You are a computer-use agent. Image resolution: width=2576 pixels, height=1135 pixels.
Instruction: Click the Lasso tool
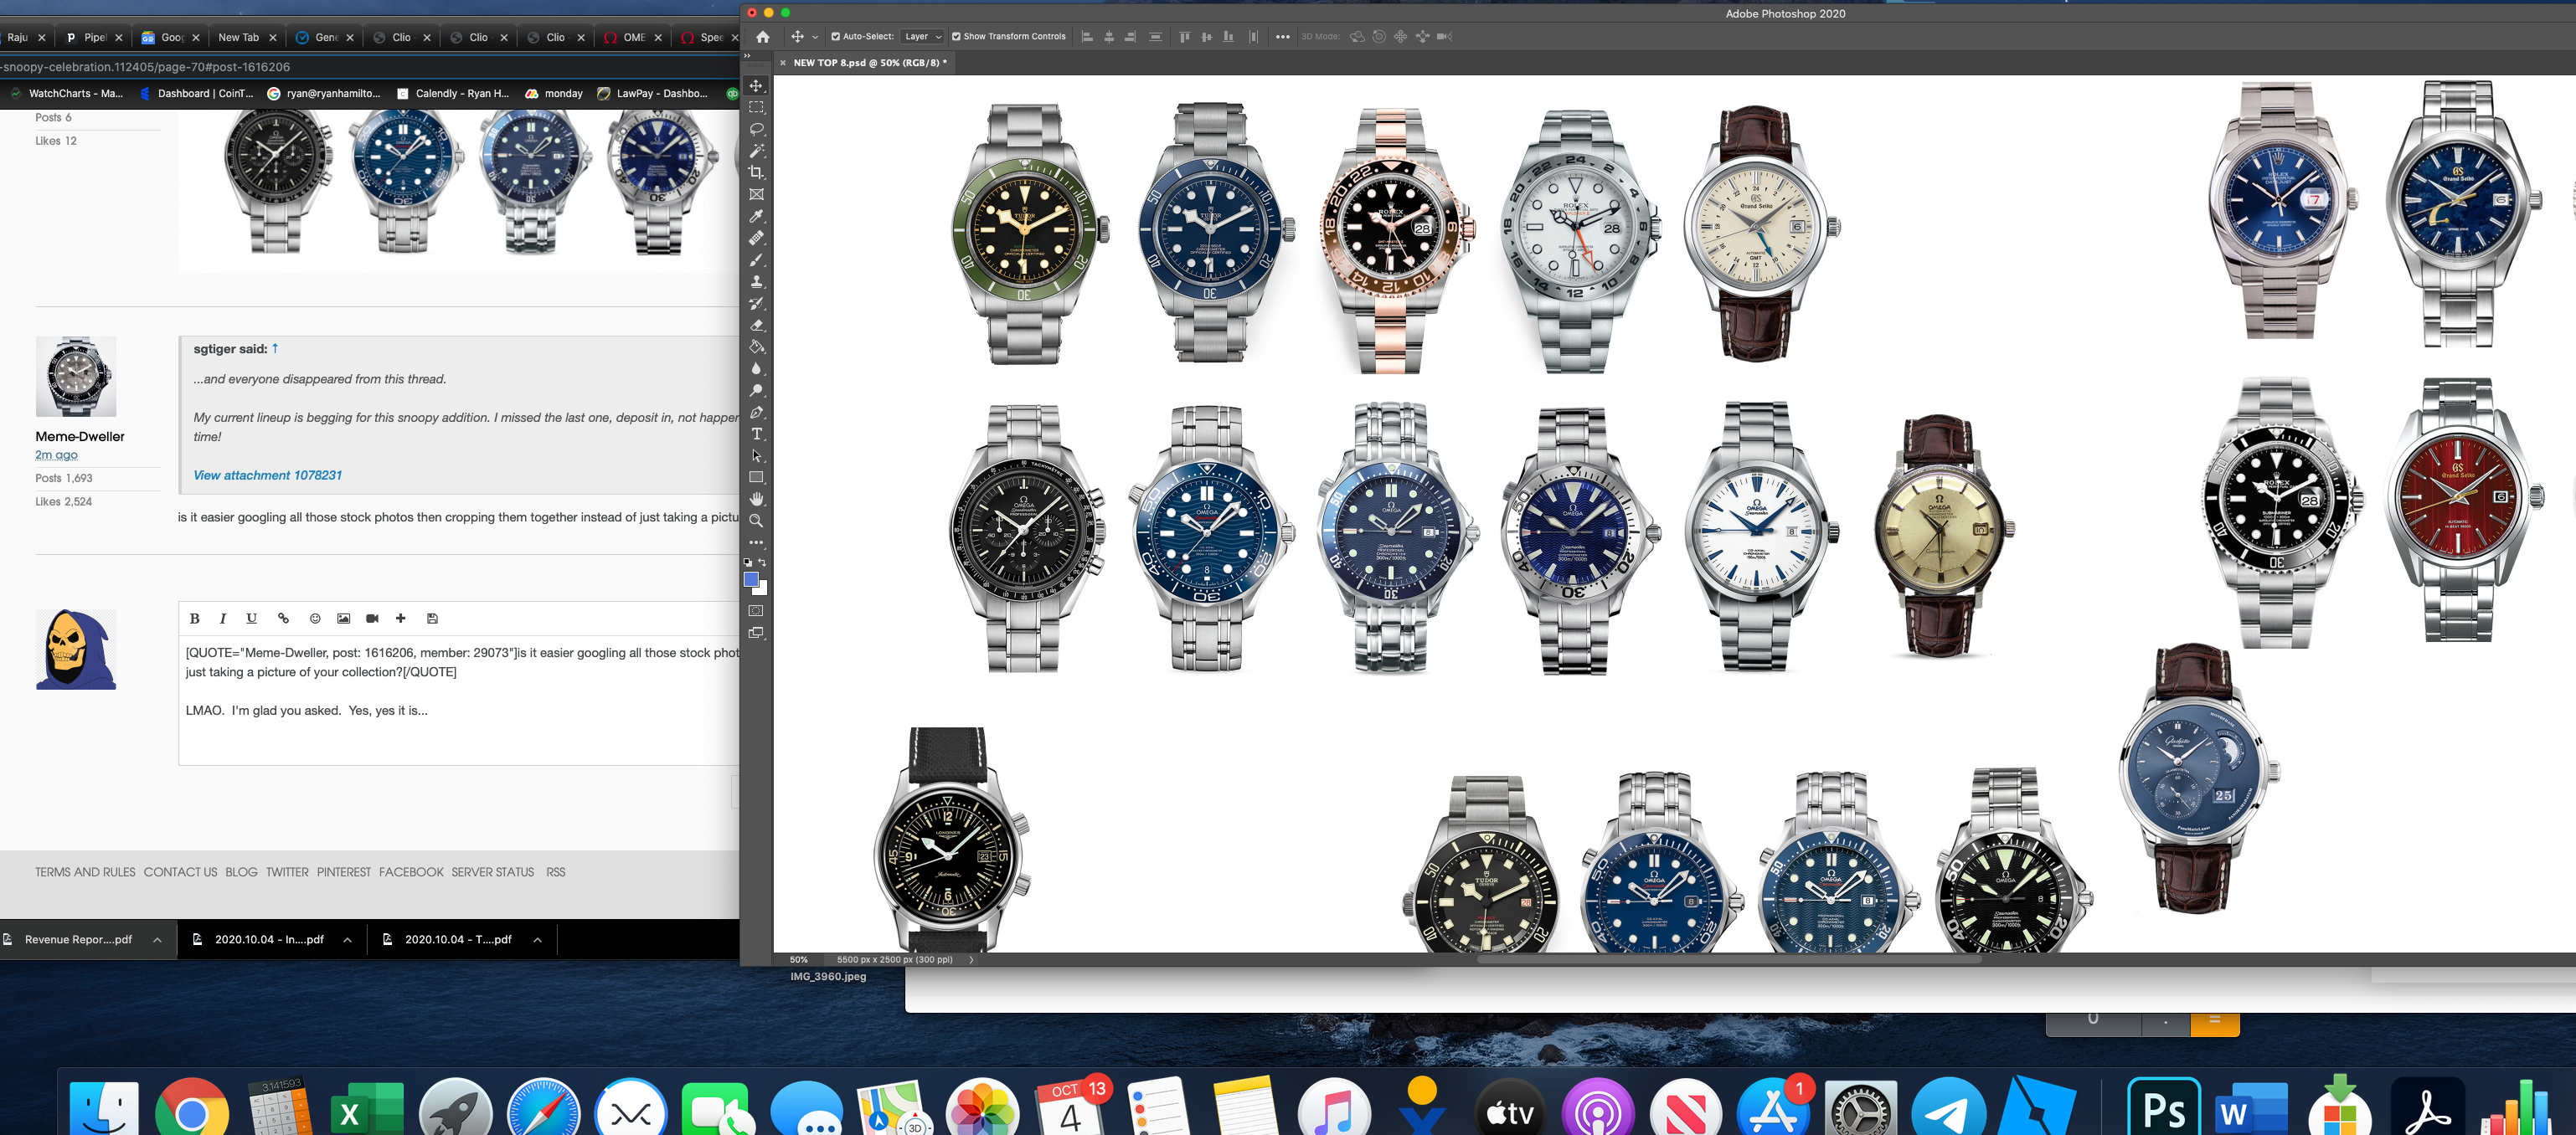756,129
